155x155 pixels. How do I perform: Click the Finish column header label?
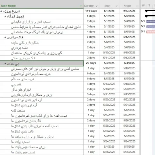tap(127, 6)
